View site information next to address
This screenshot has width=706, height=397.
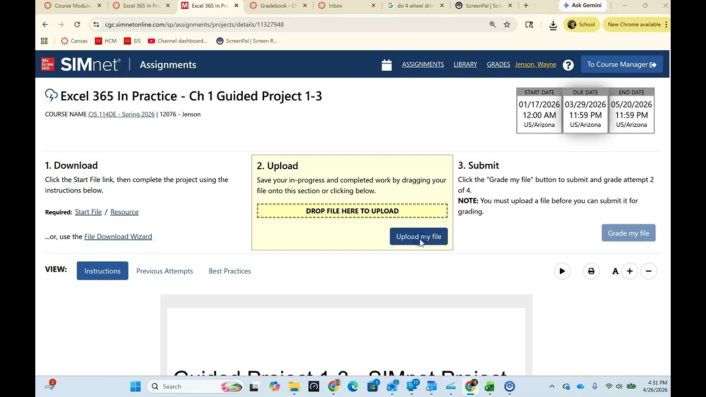coord(96,24)
